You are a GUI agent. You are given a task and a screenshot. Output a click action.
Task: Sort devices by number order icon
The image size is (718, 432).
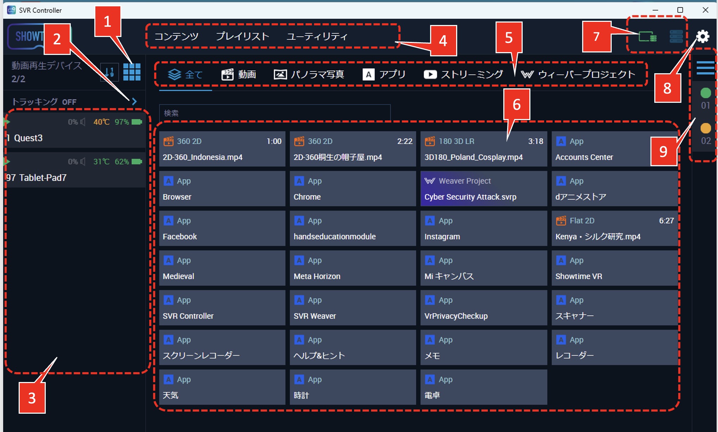(x=109, y=72)
